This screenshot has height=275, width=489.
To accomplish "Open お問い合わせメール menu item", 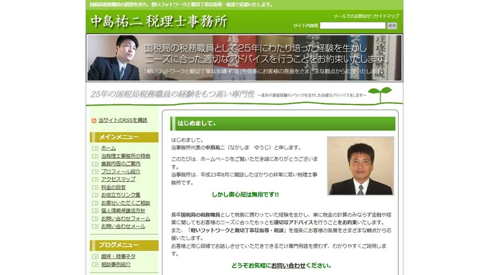I will click(x=123, y=227).
